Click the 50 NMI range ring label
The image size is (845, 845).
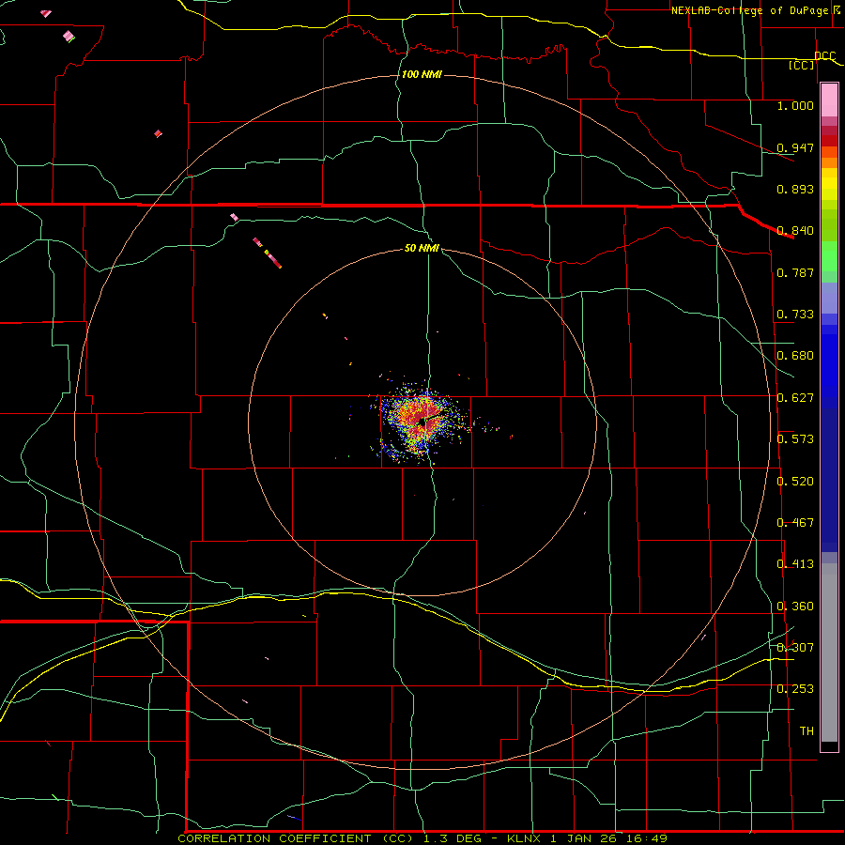tap(422, 248)
